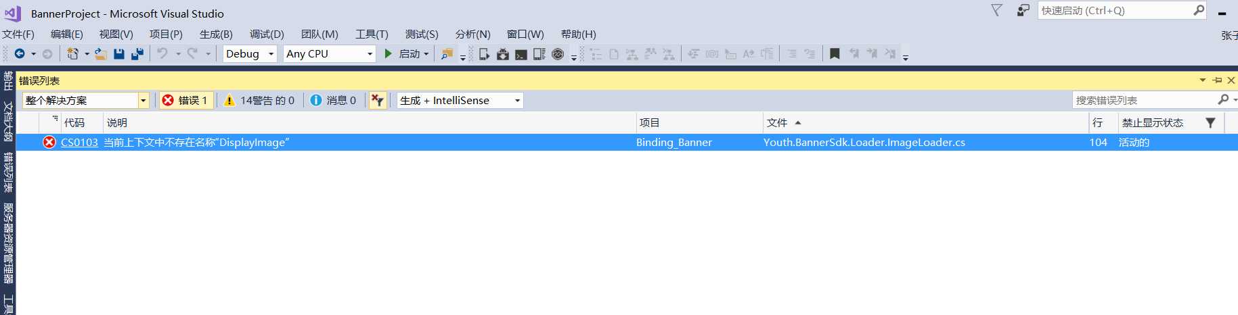Toggle the 14 Warnings filter button

coord(260,100)
